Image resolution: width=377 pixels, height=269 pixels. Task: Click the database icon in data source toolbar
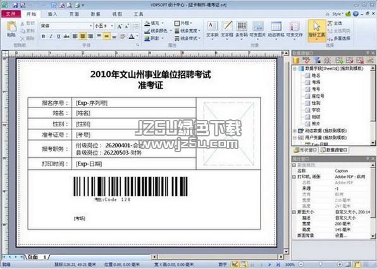point(296,60)
